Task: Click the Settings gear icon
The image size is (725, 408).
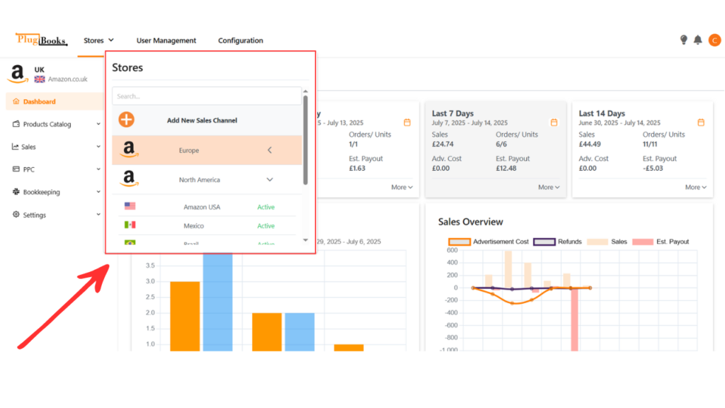Action: (16, 215)
